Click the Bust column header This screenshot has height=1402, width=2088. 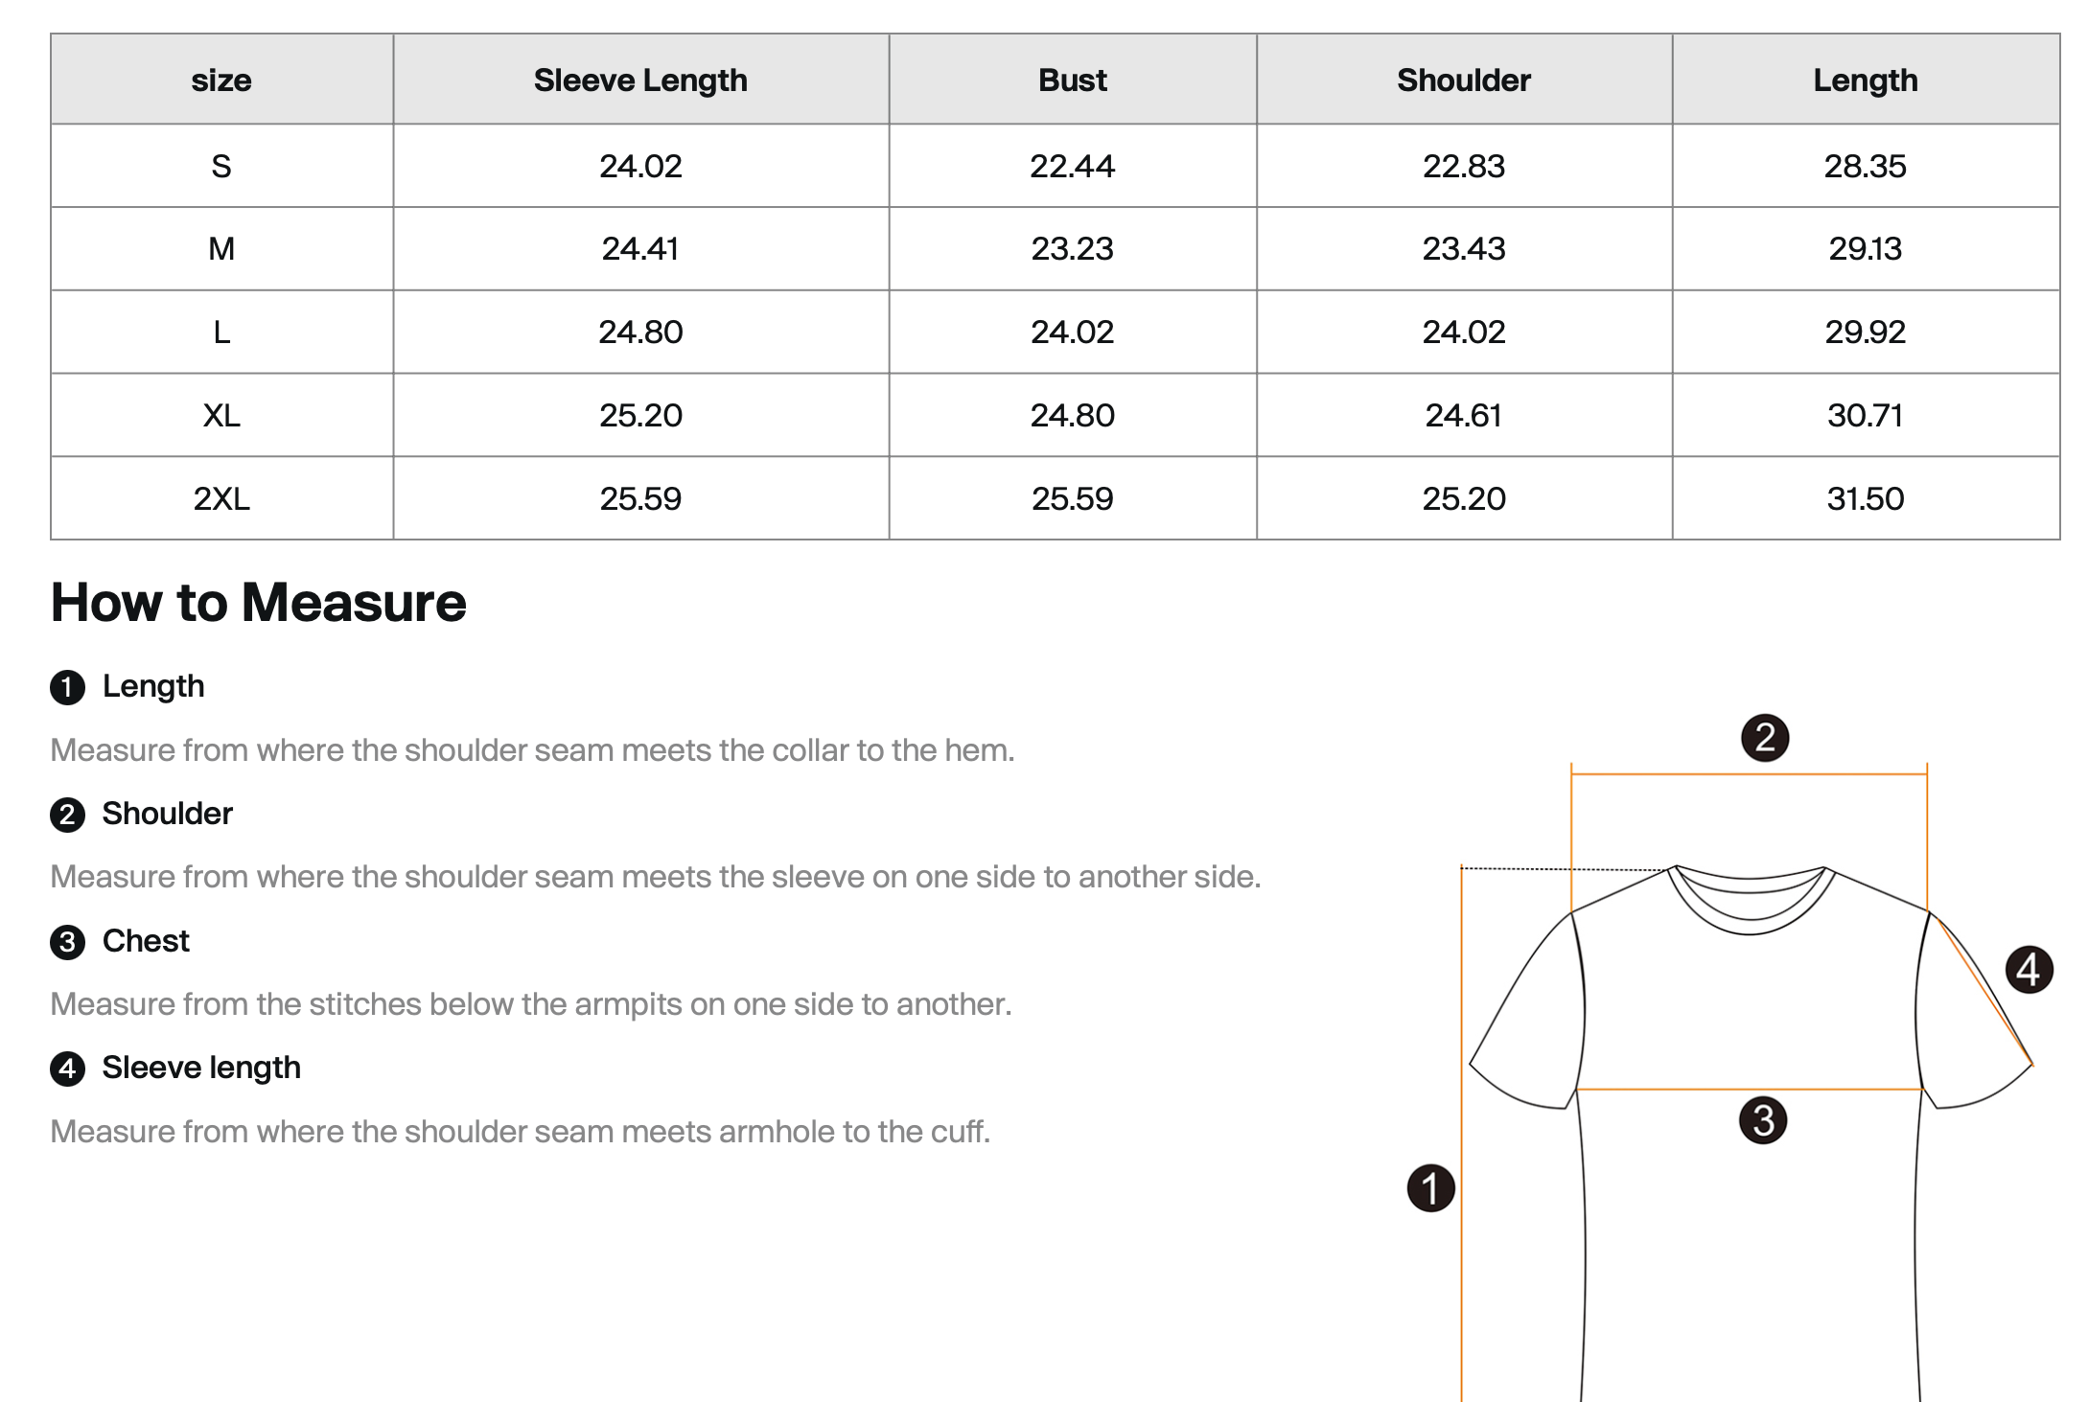click(x=1072, y=80)
